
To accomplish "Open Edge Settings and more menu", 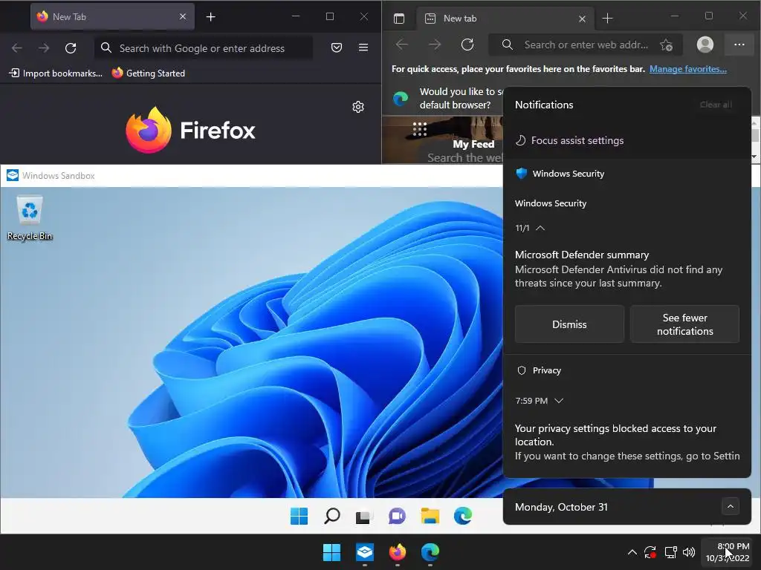I will click(739, 45).
